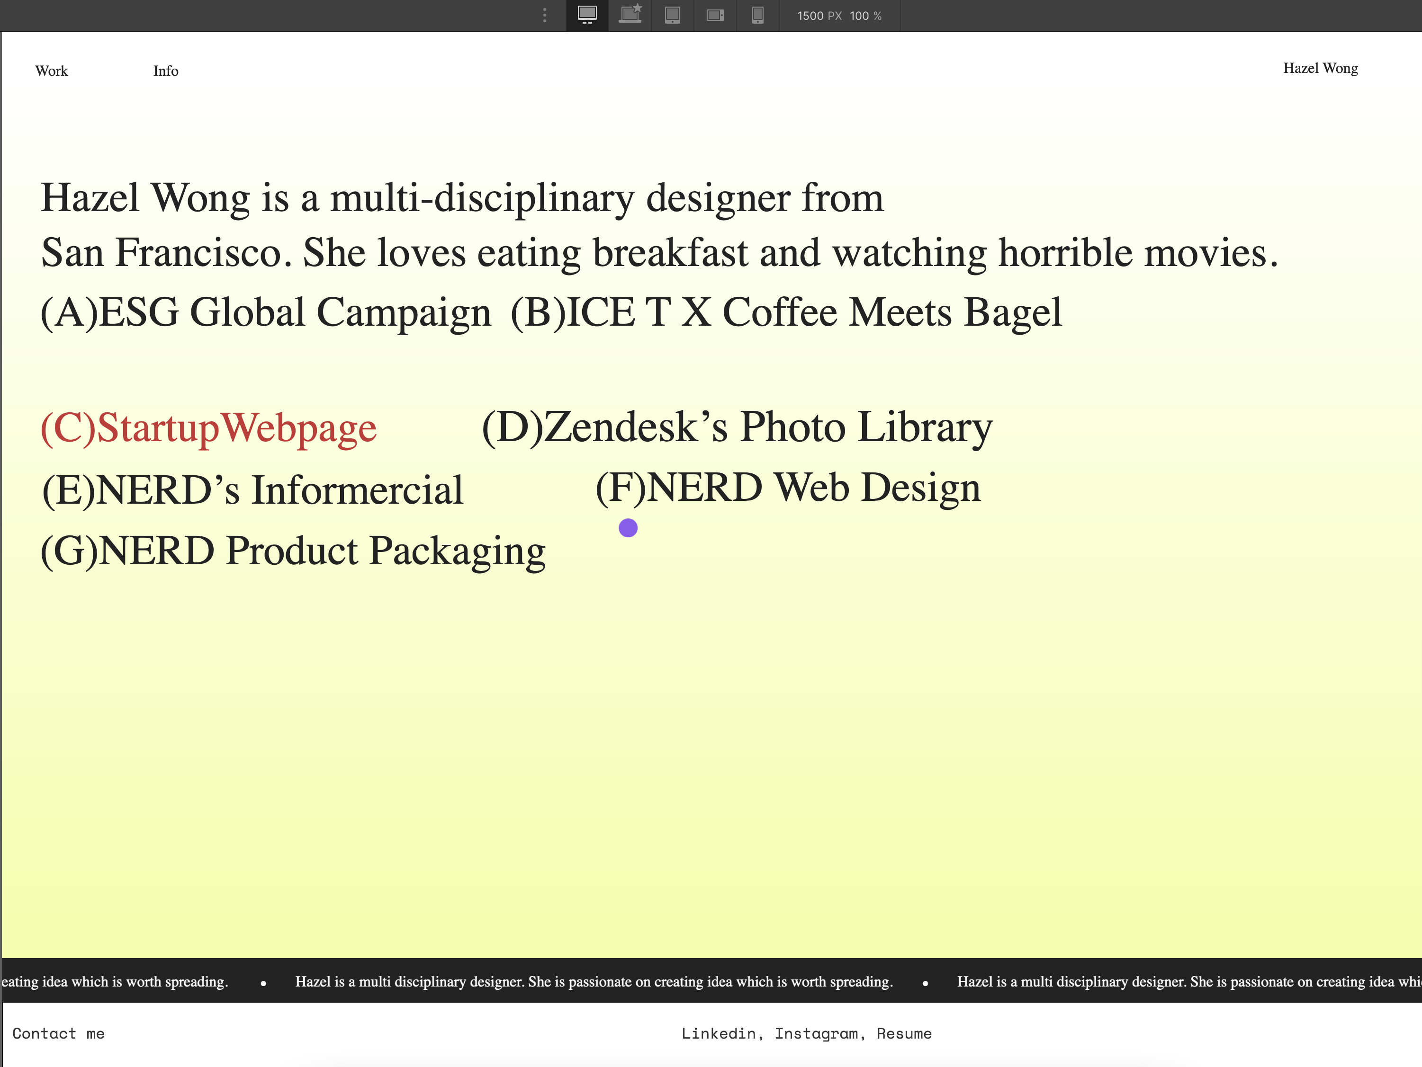The height and width of the screenshot is (1067, 1422).
Task: Switch to laptop base breakpoint with star
Action: click(630, 15)
